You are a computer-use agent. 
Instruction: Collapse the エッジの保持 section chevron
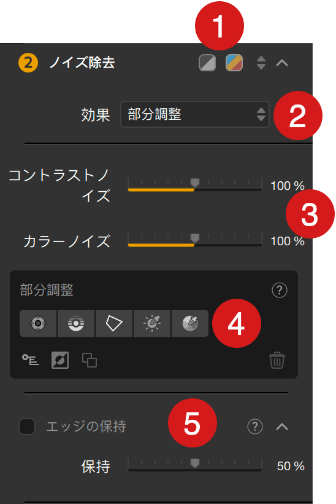(x=282, y=427)
